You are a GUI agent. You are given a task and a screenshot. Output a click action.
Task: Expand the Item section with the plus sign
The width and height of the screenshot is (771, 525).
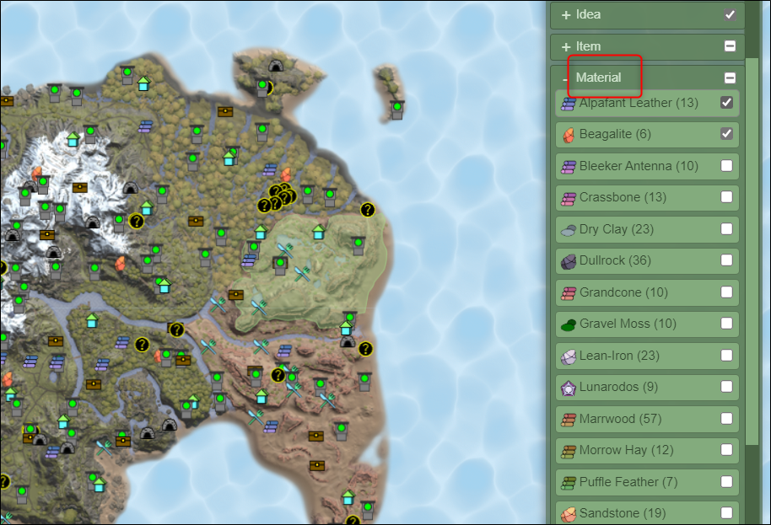click(x=566, y=46)
